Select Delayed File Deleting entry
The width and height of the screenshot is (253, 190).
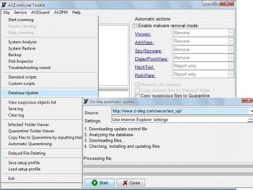tap(42, 153)
